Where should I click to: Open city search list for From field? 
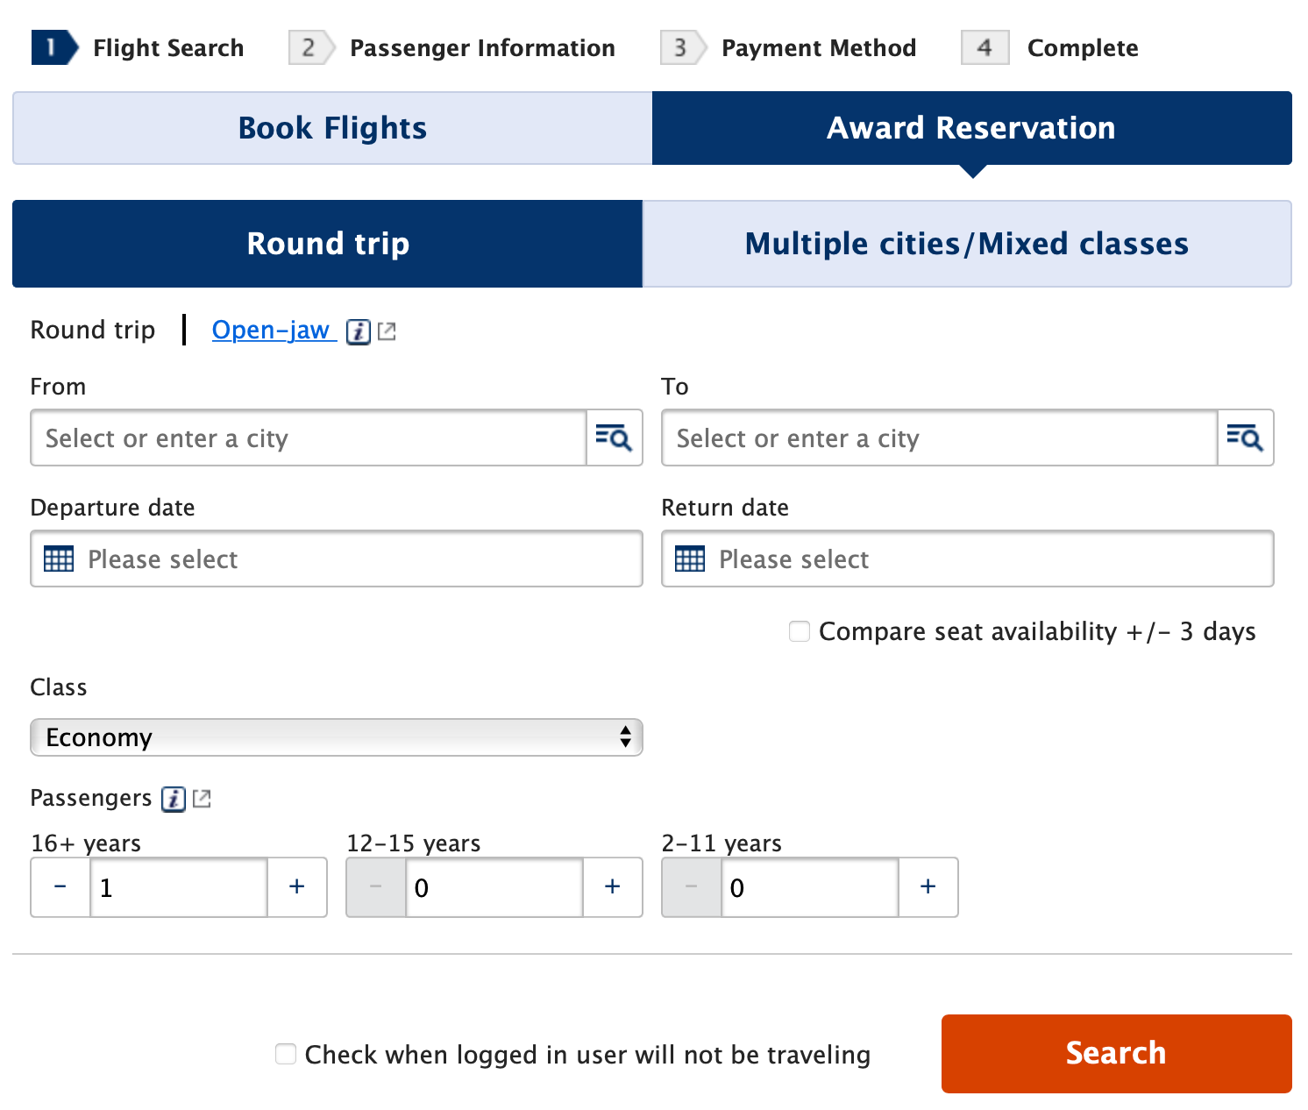(615, 438)
